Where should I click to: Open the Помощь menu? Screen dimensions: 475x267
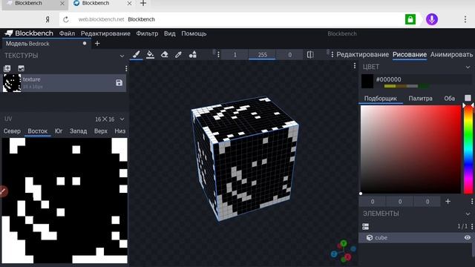(194, 33)
